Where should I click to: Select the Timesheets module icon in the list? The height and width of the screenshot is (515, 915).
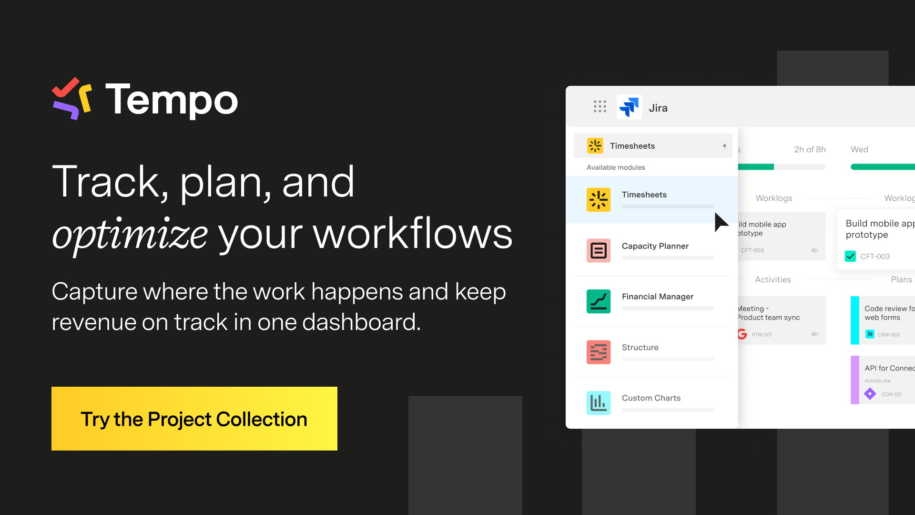(x=599, y=200)
